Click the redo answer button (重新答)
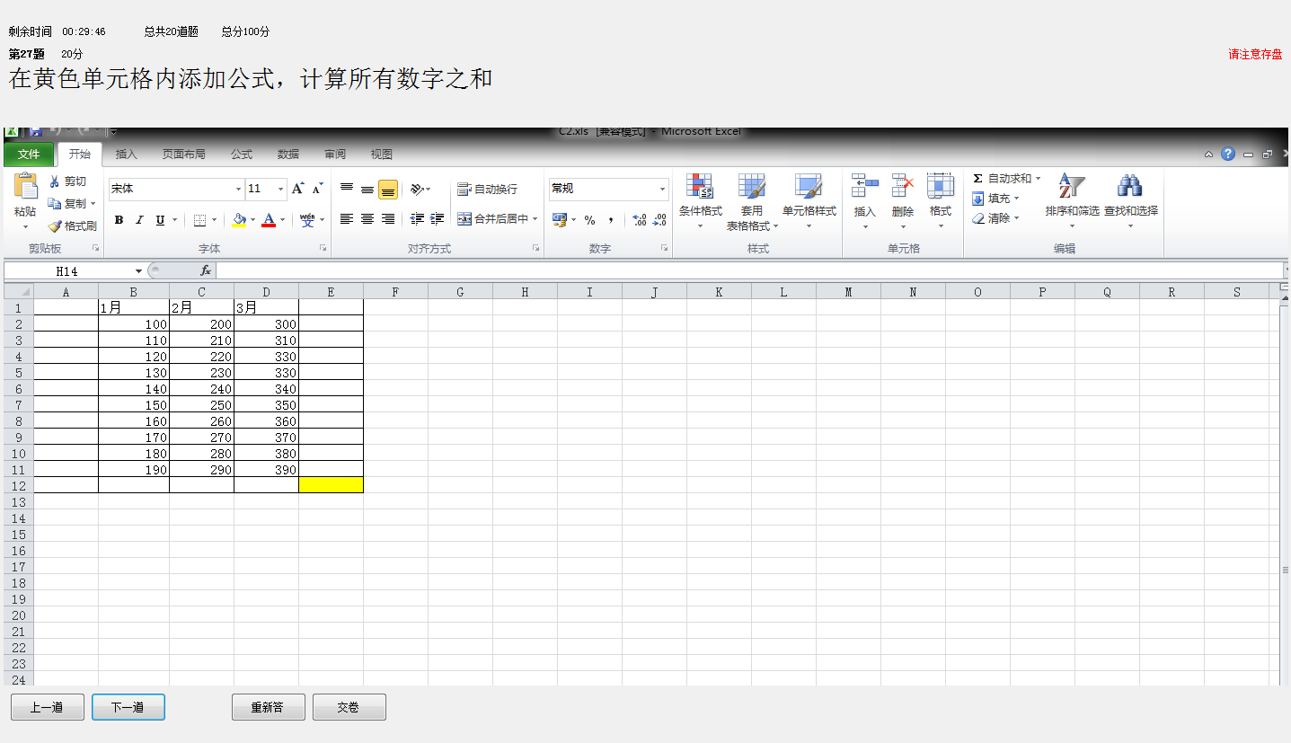This screenshot has height=743, width=1291. [269, 707]
